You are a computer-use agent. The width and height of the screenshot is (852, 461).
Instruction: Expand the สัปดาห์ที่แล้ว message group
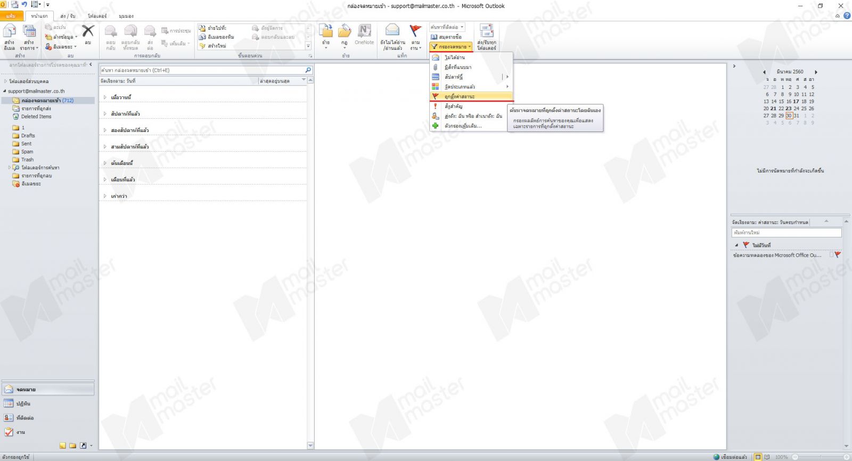[x=105, y=114]
